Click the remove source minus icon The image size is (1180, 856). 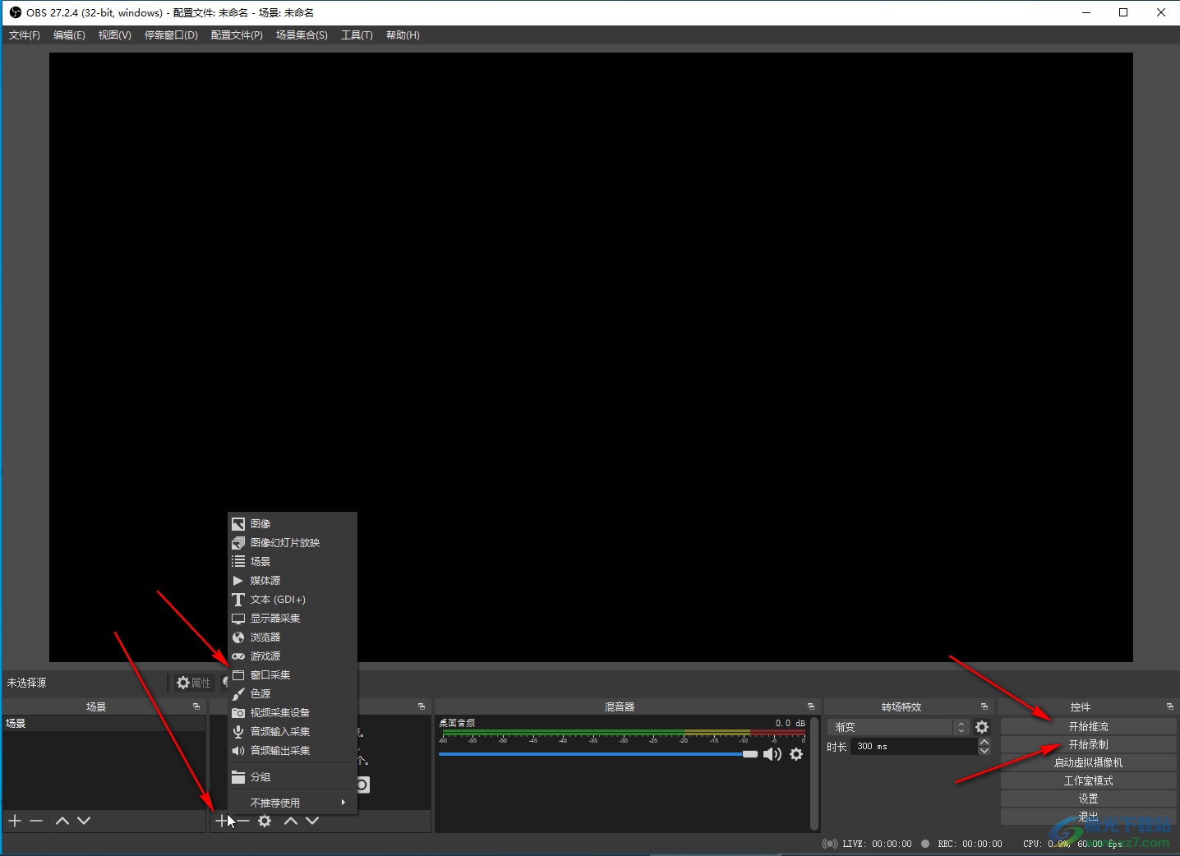(243, 821)
